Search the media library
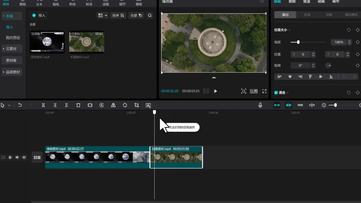This screenshot has height=203, width=361. 150,15
